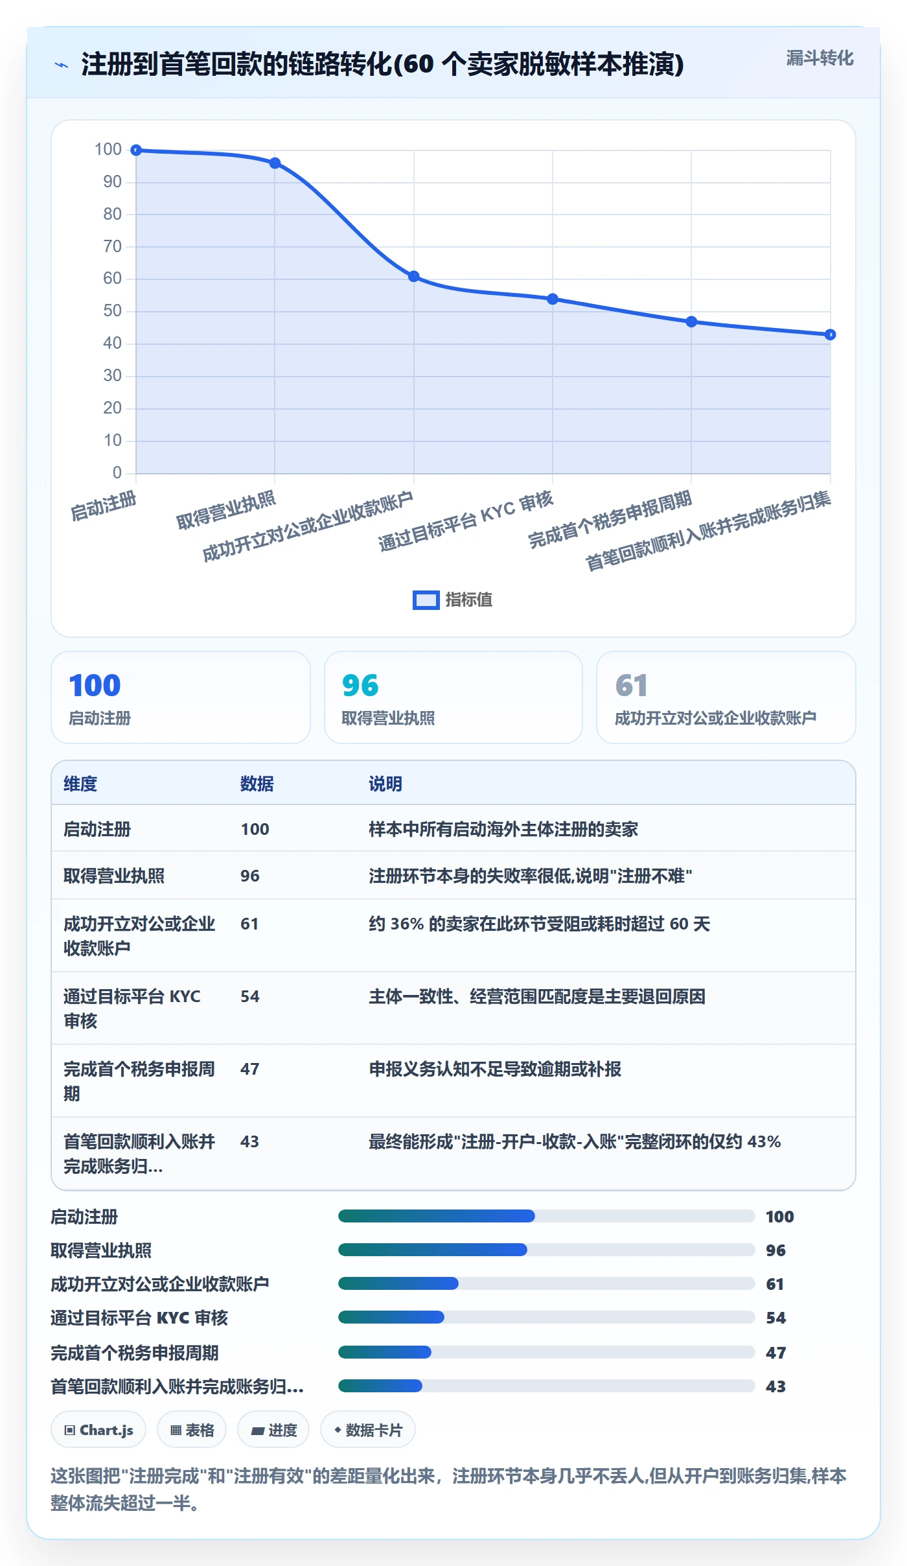
Task: Click the 数据 column header
Action: click(x=257, y=784)
